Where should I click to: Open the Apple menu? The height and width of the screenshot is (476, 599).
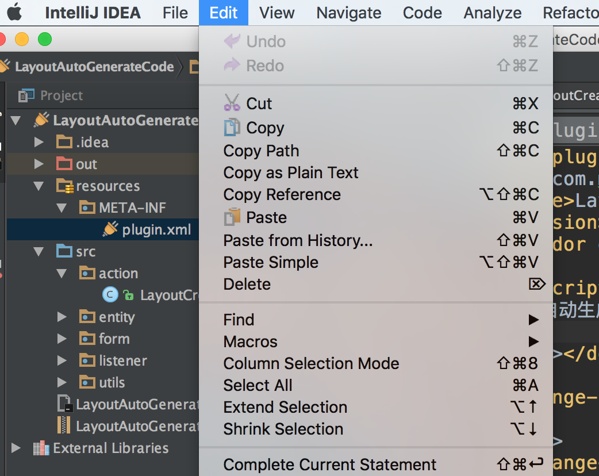[x=14, y=12]
